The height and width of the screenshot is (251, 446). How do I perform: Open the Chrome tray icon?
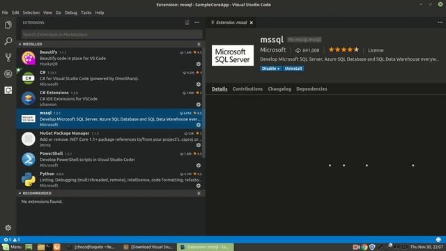pyautogui.click(x=364, y=247)
